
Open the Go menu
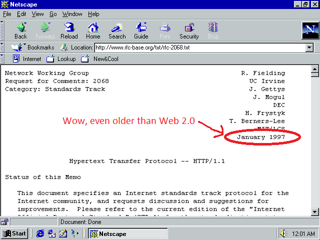point(53,14)
